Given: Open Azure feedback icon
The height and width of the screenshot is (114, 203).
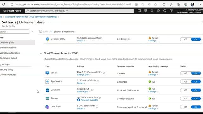Looking at the screenshot, I should click(x=171, y=11).
